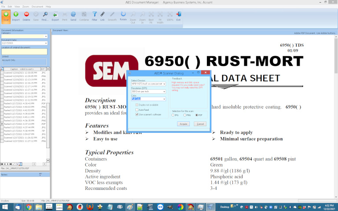The image size is (338, 211).
Task: Click the search icon beside Caption header
Action: tap(2, 69)
